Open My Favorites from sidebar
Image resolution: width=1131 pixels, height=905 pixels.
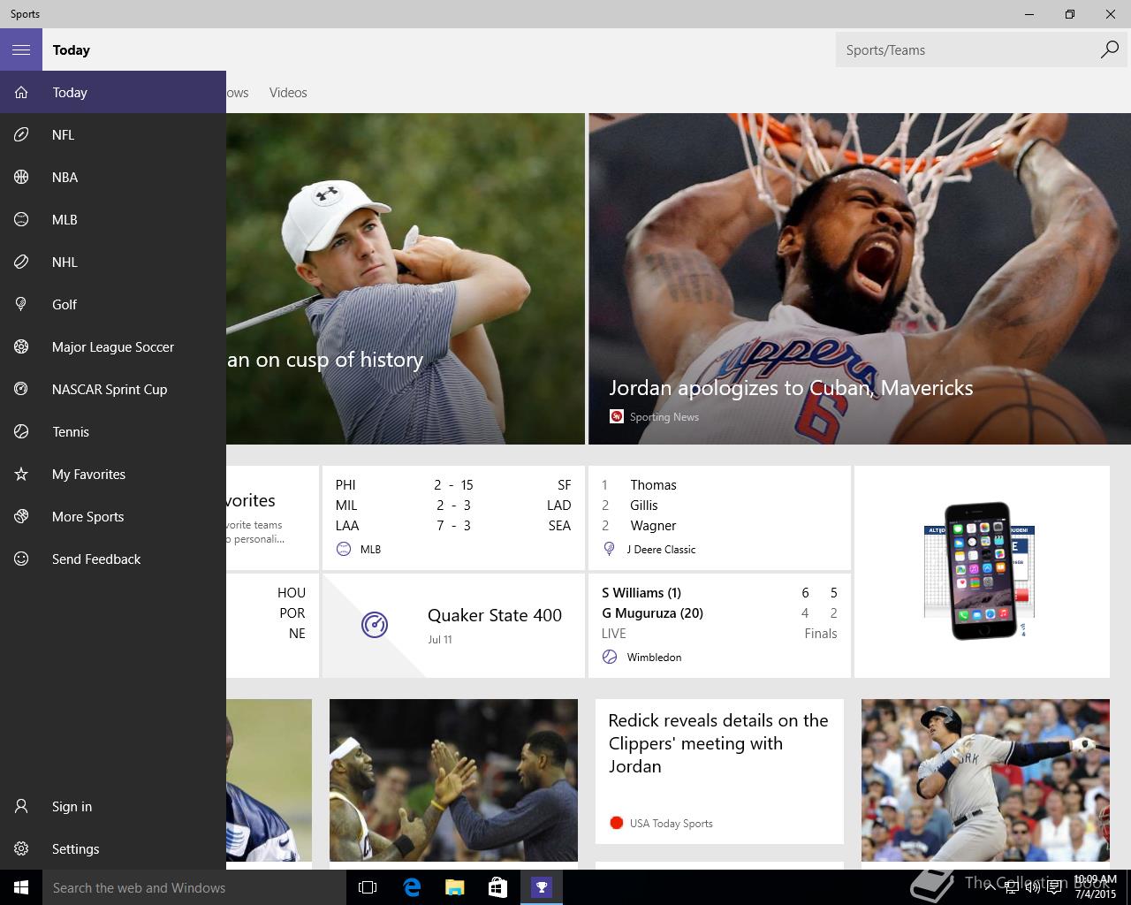(113, 474)
